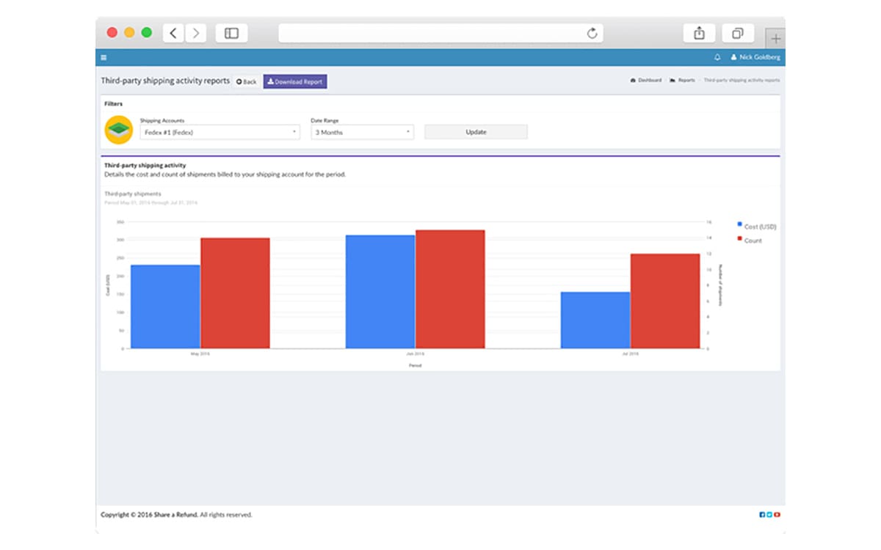Toggle the browser sidebar icon
Image resolution: width=881 pixels, height=550 pixels.
pos(231,33)
